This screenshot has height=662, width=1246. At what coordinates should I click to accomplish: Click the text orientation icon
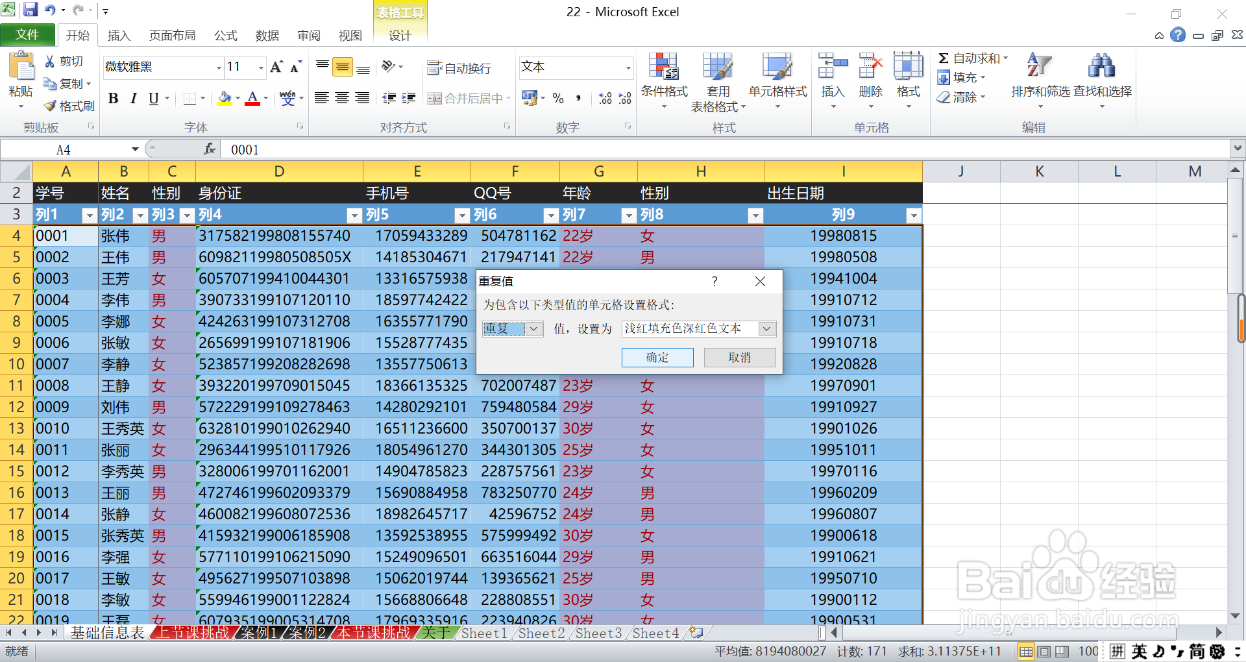click(x=389, y=67)
